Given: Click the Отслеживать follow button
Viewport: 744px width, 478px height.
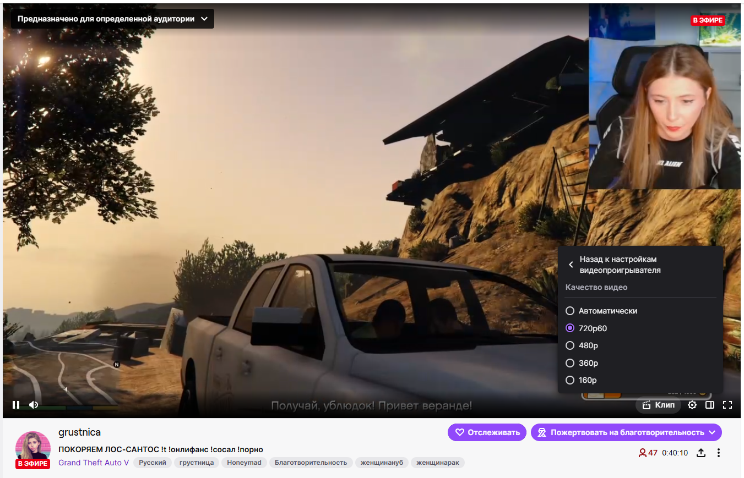Looking at the screenshot, I should 487,432.
